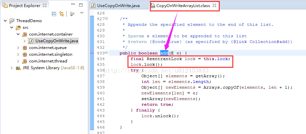This screenshot has width=306, height=134.
Task: Click @return tag on line 431
Action: click(x=137, y=42)
